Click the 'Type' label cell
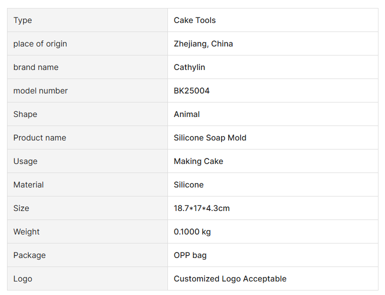This screenshot has width=385, height=295. point(23,20)
